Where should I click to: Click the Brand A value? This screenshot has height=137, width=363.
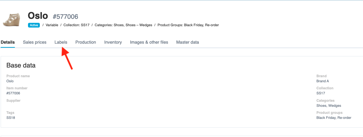(323, 81)
